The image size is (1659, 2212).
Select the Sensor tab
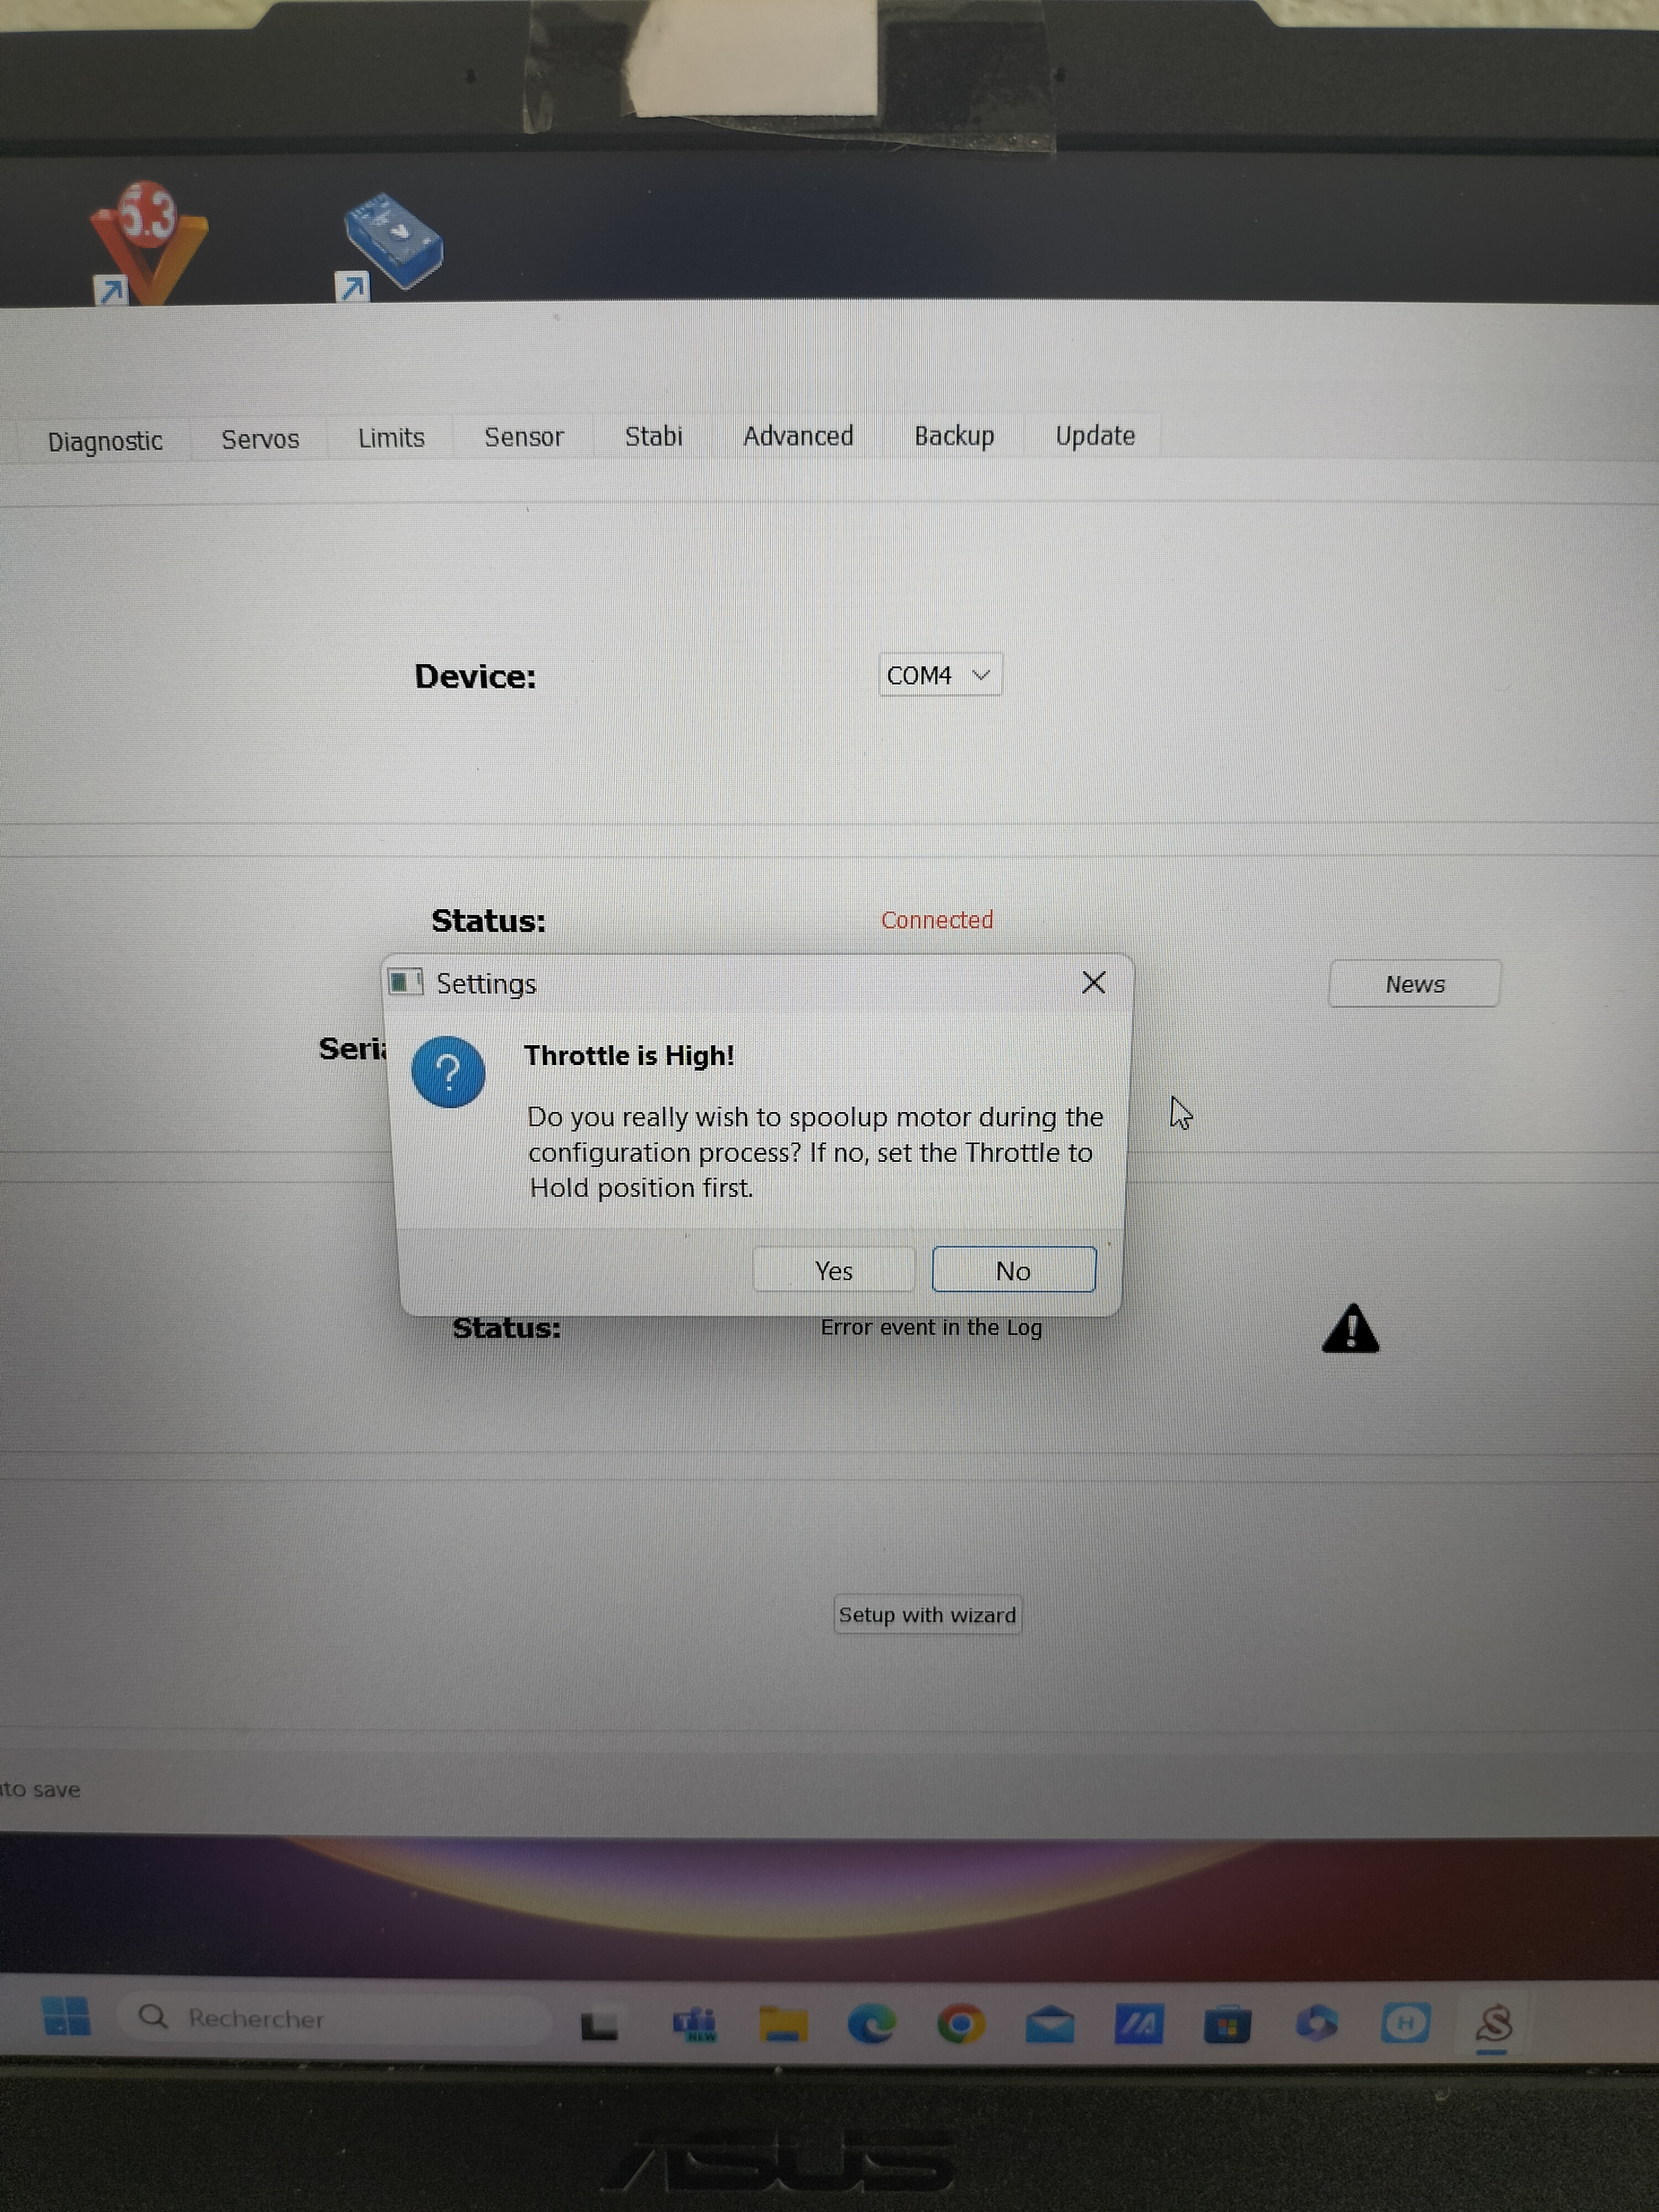click(523, 437)
